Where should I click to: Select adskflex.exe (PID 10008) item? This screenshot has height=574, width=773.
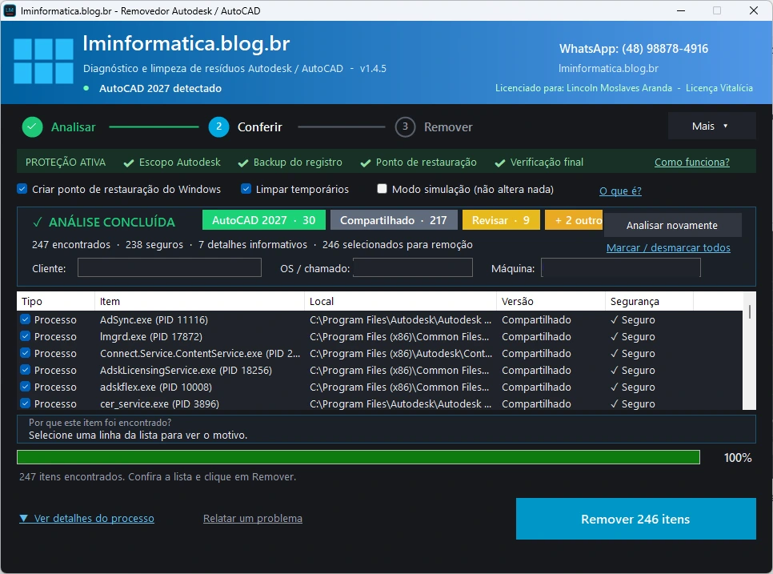[x=156, y=387]
